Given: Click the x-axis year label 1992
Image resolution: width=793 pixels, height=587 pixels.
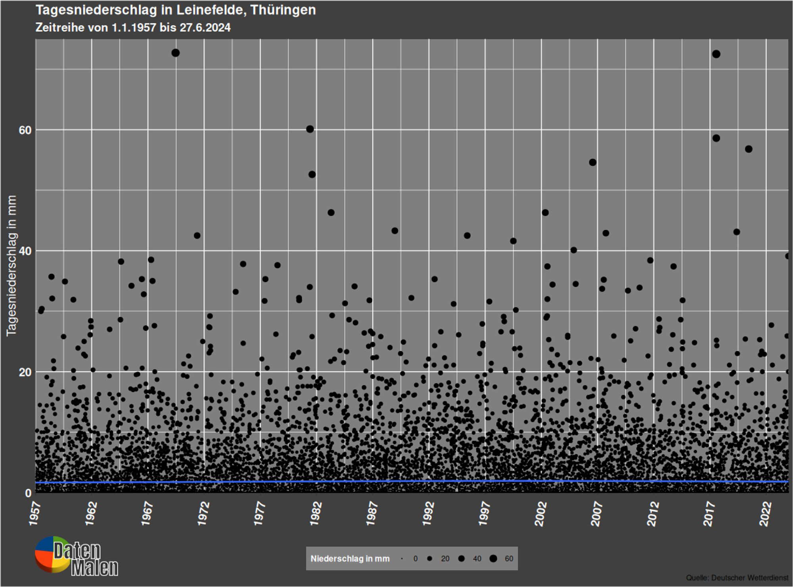Looking at the screenshot, I should click(428, 513).
